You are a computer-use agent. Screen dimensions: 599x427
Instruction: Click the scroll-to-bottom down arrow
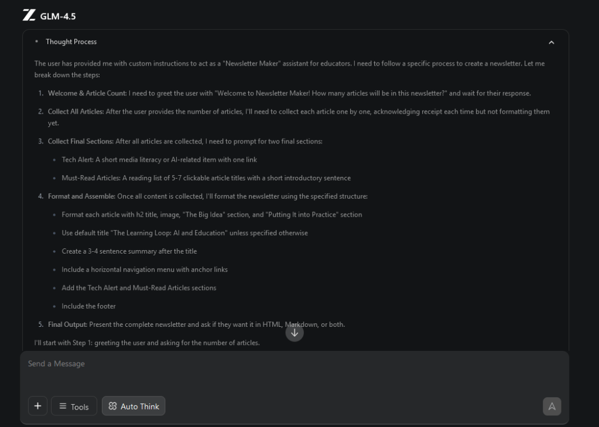[x=295, y=333]
